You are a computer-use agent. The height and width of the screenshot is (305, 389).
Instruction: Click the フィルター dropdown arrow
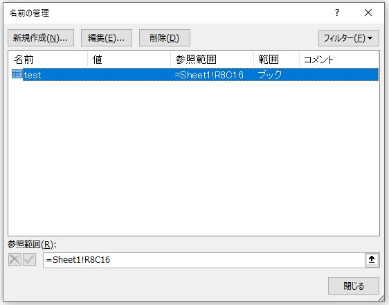[x=370, y=38]
